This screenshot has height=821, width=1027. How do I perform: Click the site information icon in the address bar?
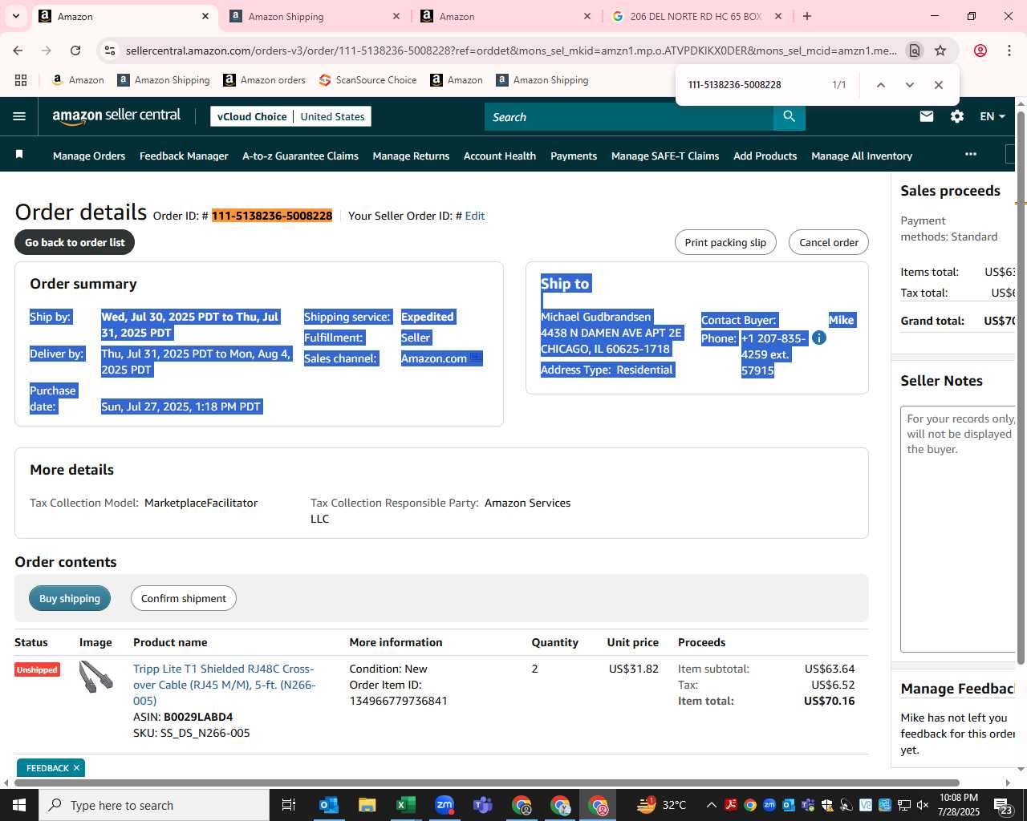110,51
